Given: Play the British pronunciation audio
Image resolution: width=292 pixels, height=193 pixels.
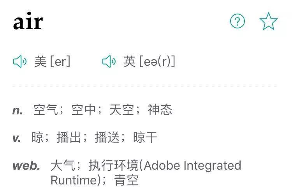Looking at the screenshot, I should click(x=109, y=61).
